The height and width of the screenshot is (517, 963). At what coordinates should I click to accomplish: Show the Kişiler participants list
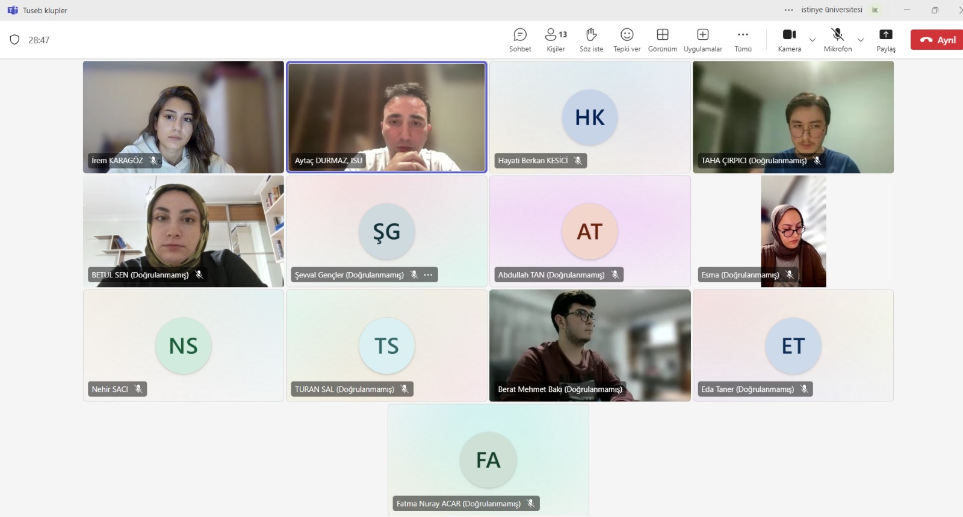[556, 40]
